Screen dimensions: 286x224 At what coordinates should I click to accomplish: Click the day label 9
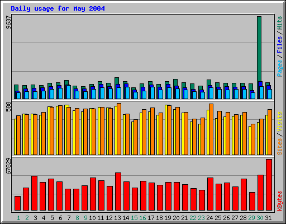pos(85,218)
